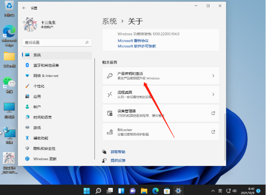Open 网络 & Internet settings

click(x=46, y=76)
